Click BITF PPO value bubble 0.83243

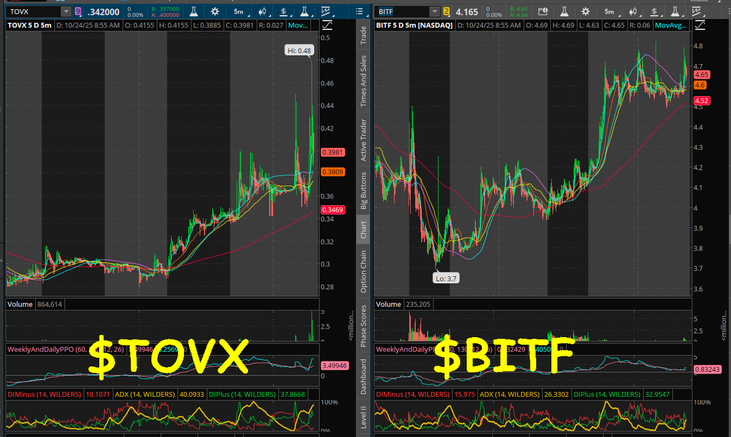point(706,369)
